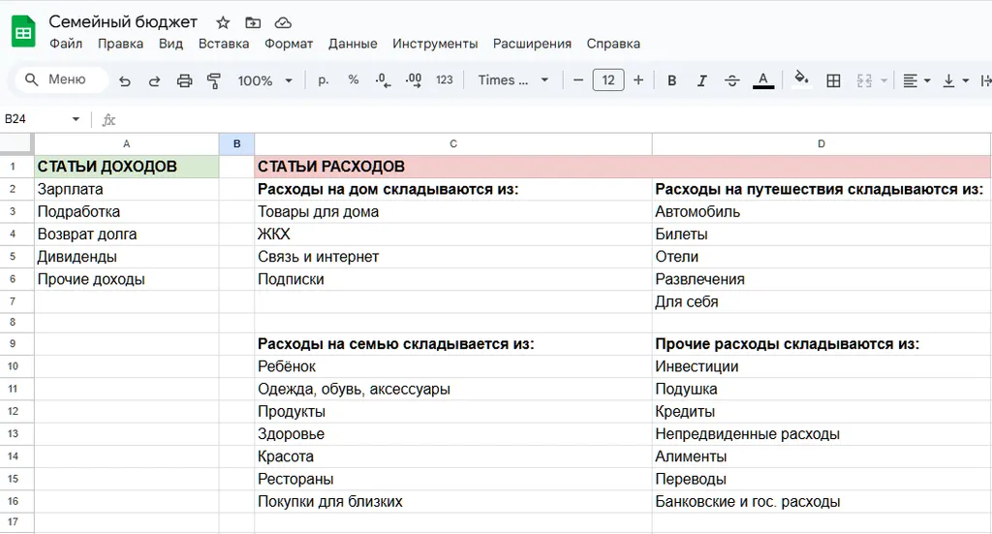Toggle strikethrough formatting
Viewport: 992px width, 534px height.
click(x=731, y=80)
